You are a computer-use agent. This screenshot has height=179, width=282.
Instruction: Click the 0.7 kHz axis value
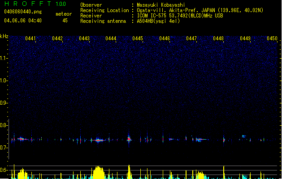(4, 148)
